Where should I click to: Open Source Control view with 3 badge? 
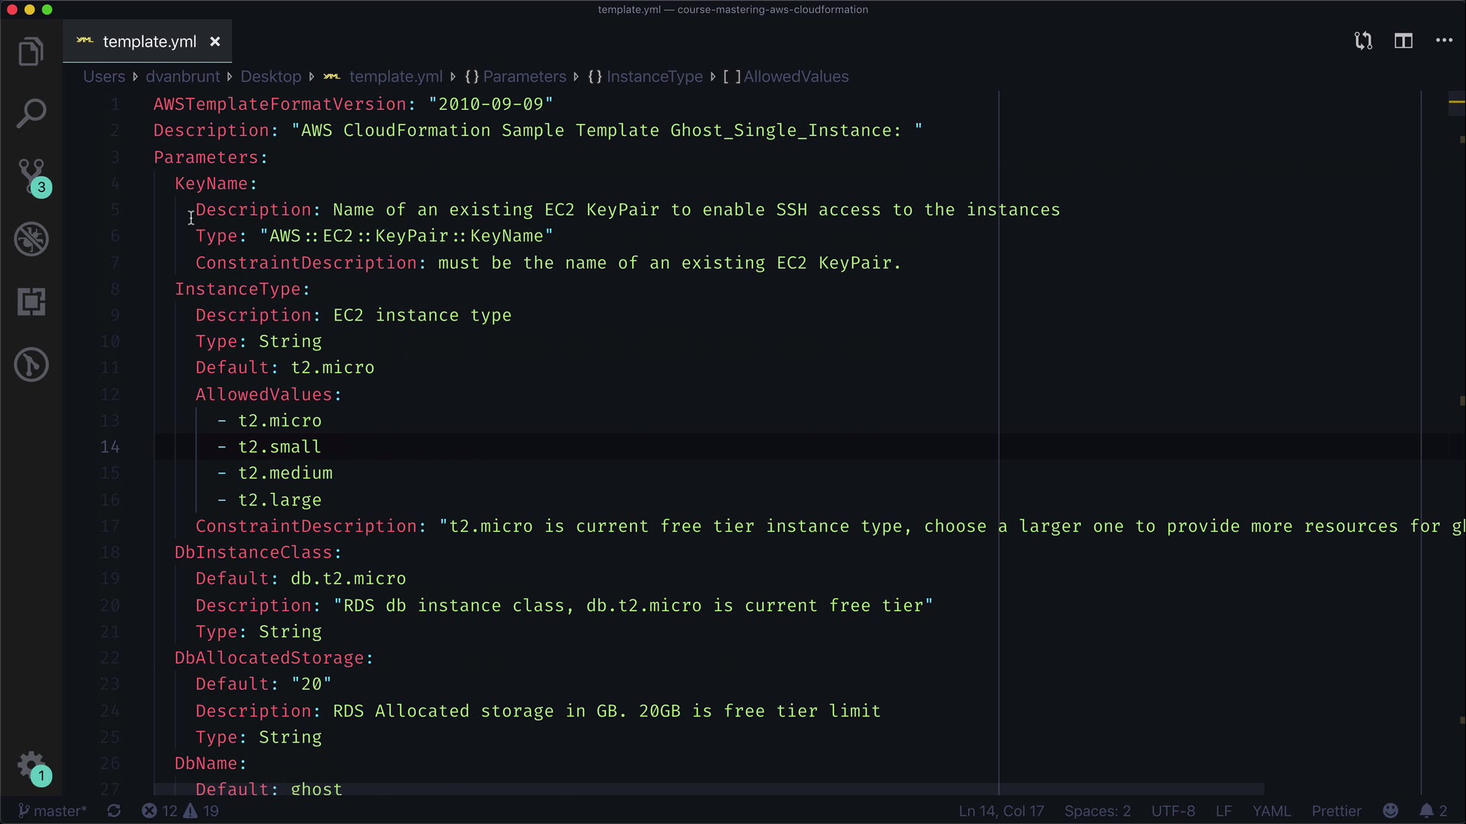pyautogui.click(x=31, y=175)
